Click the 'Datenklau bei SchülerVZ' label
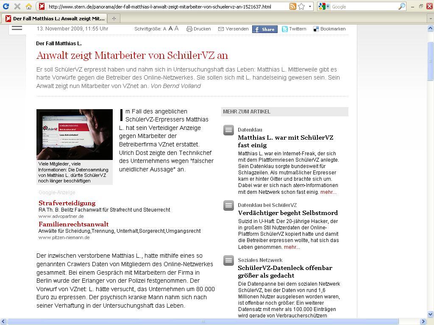 tap(267, 205)
